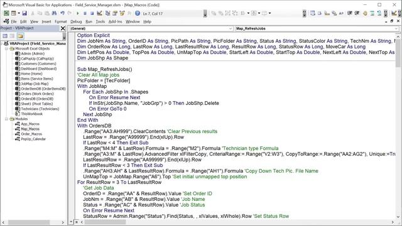The image size is (402, 226).
Task: Undo the last action
Action: [x=62, y=13]
